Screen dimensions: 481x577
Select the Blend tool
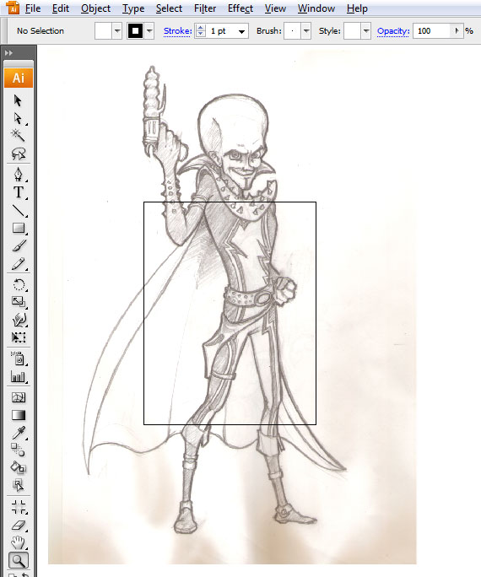[18, 450]
